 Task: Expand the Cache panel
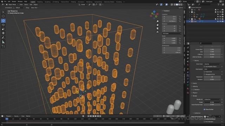point(194,83)
